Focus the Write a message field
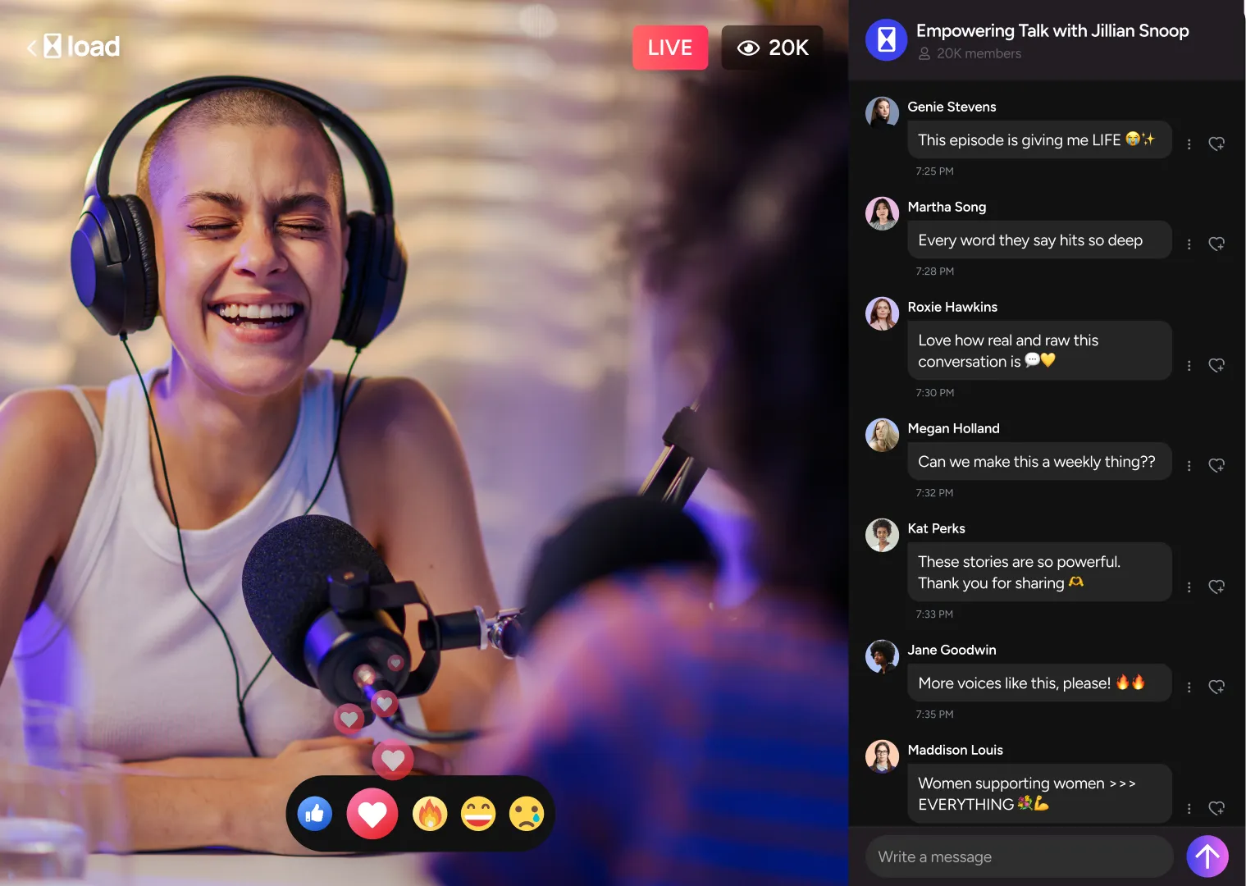The width and height of the screenshot is (1246, 886). (x=1020, y=856)
